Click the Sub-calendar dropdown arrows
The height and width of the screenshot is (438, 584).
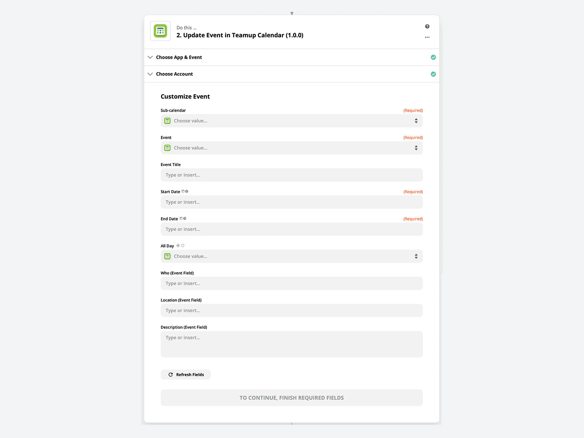coord(416,121)
